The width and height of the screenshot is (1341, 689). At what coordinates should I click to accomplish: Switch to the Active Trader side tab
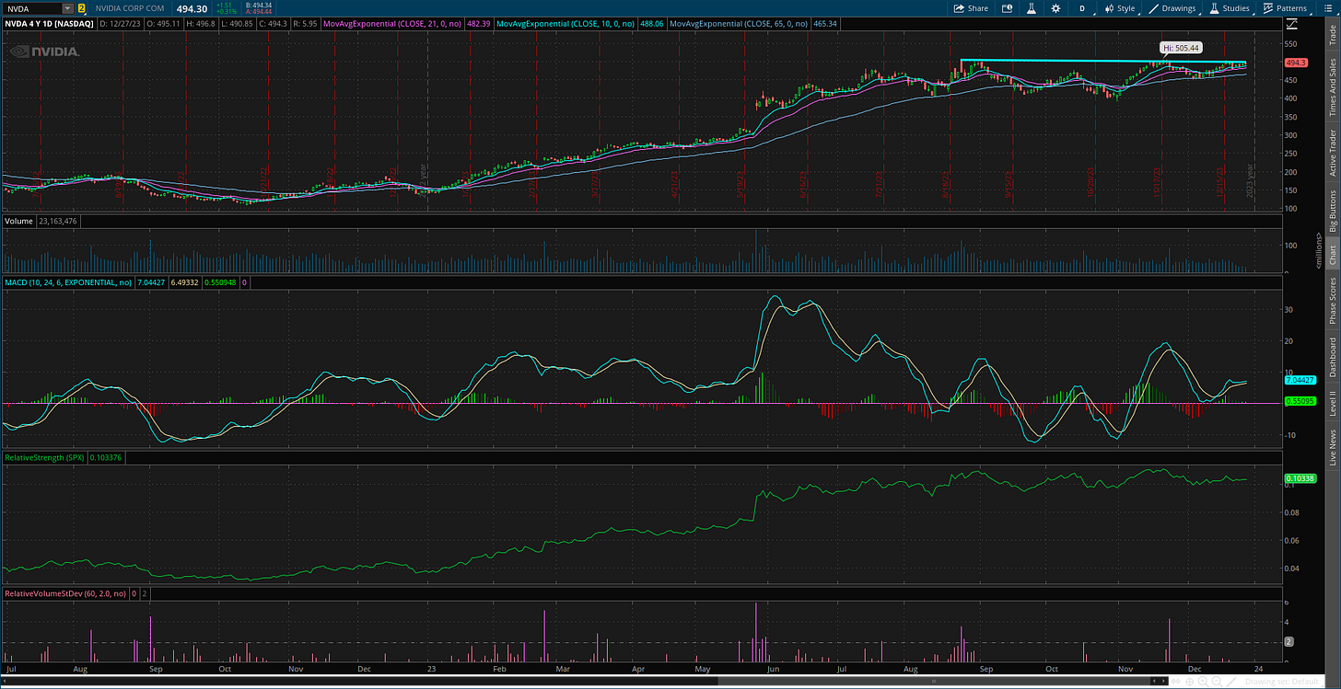pyautogui.click(x=1332, y=153)
